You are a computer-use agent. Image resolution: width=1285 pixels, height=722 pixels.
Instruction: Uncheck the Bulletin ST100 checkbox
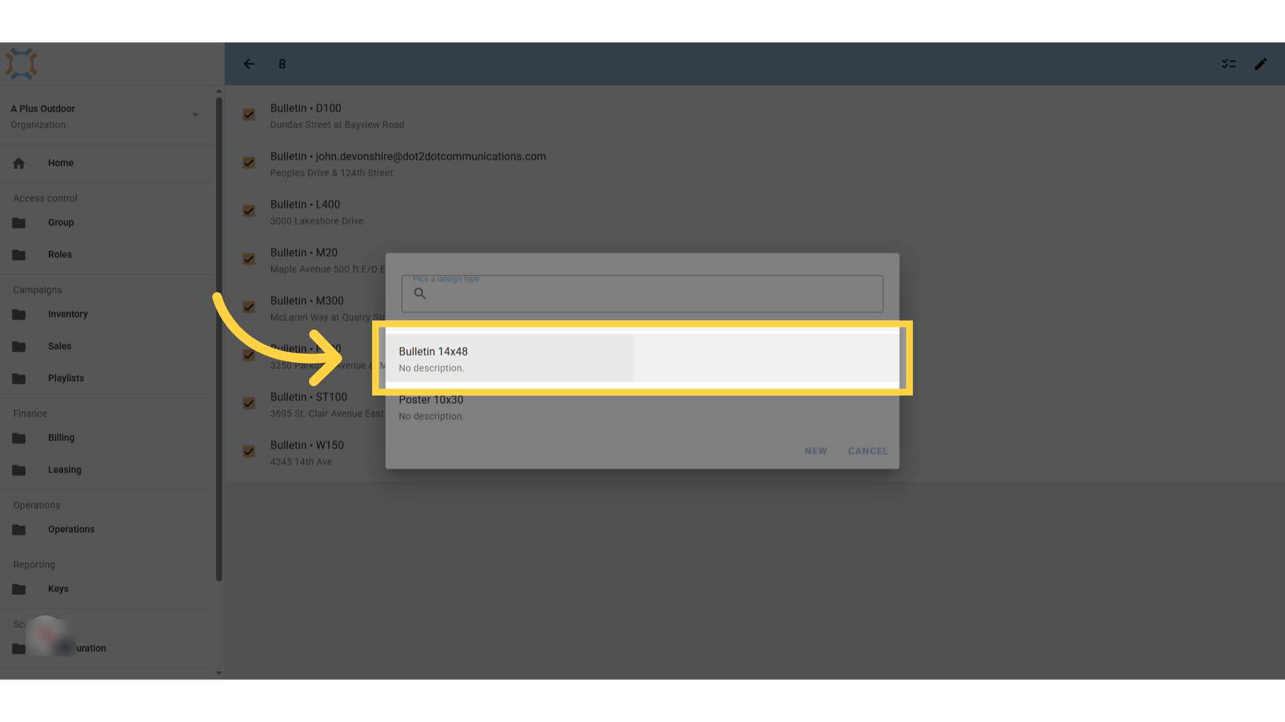[249, 404]
